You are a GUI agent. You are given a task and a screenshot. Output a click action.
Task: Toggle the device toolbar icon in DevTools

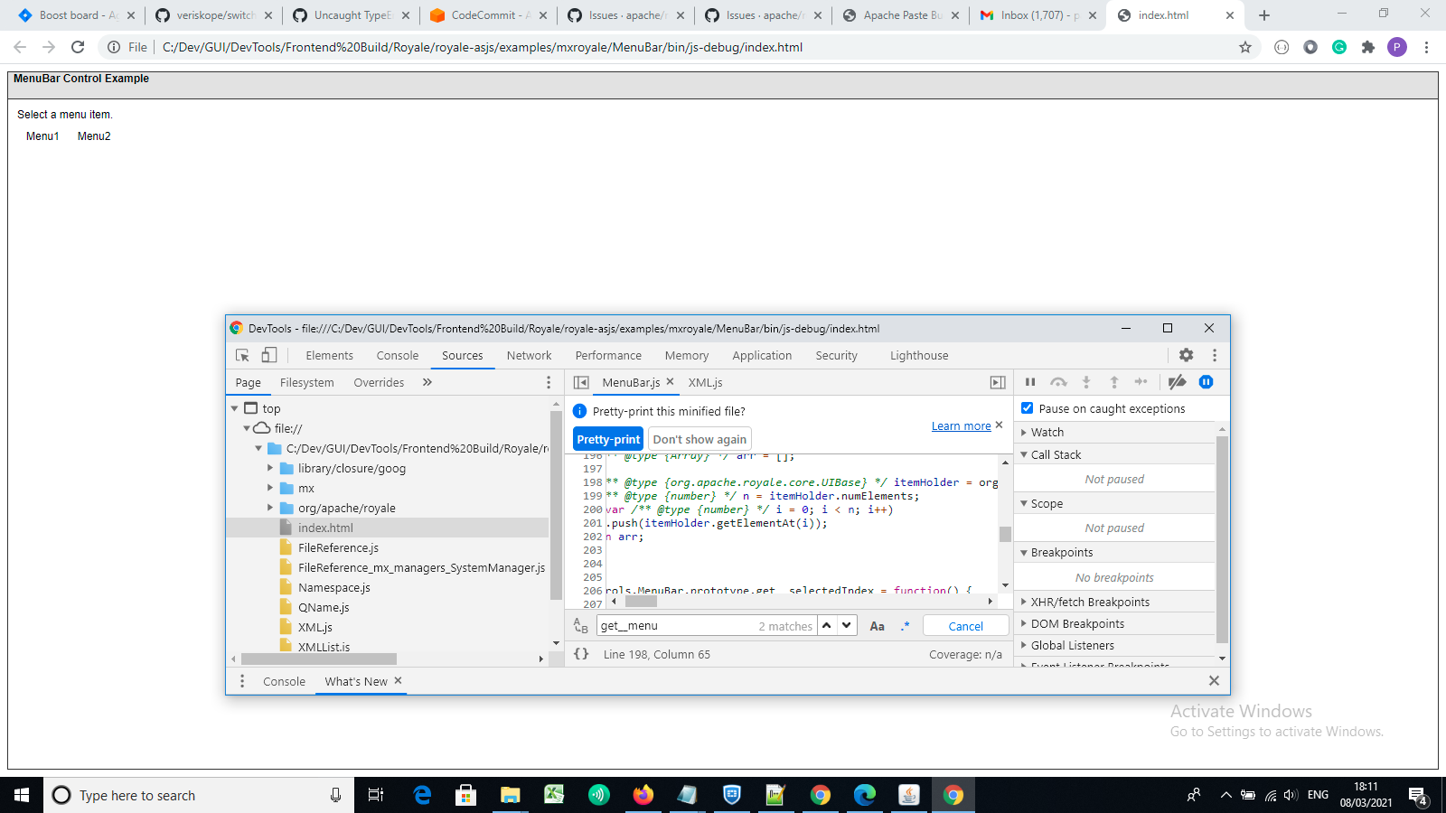(x=268, y=355)
